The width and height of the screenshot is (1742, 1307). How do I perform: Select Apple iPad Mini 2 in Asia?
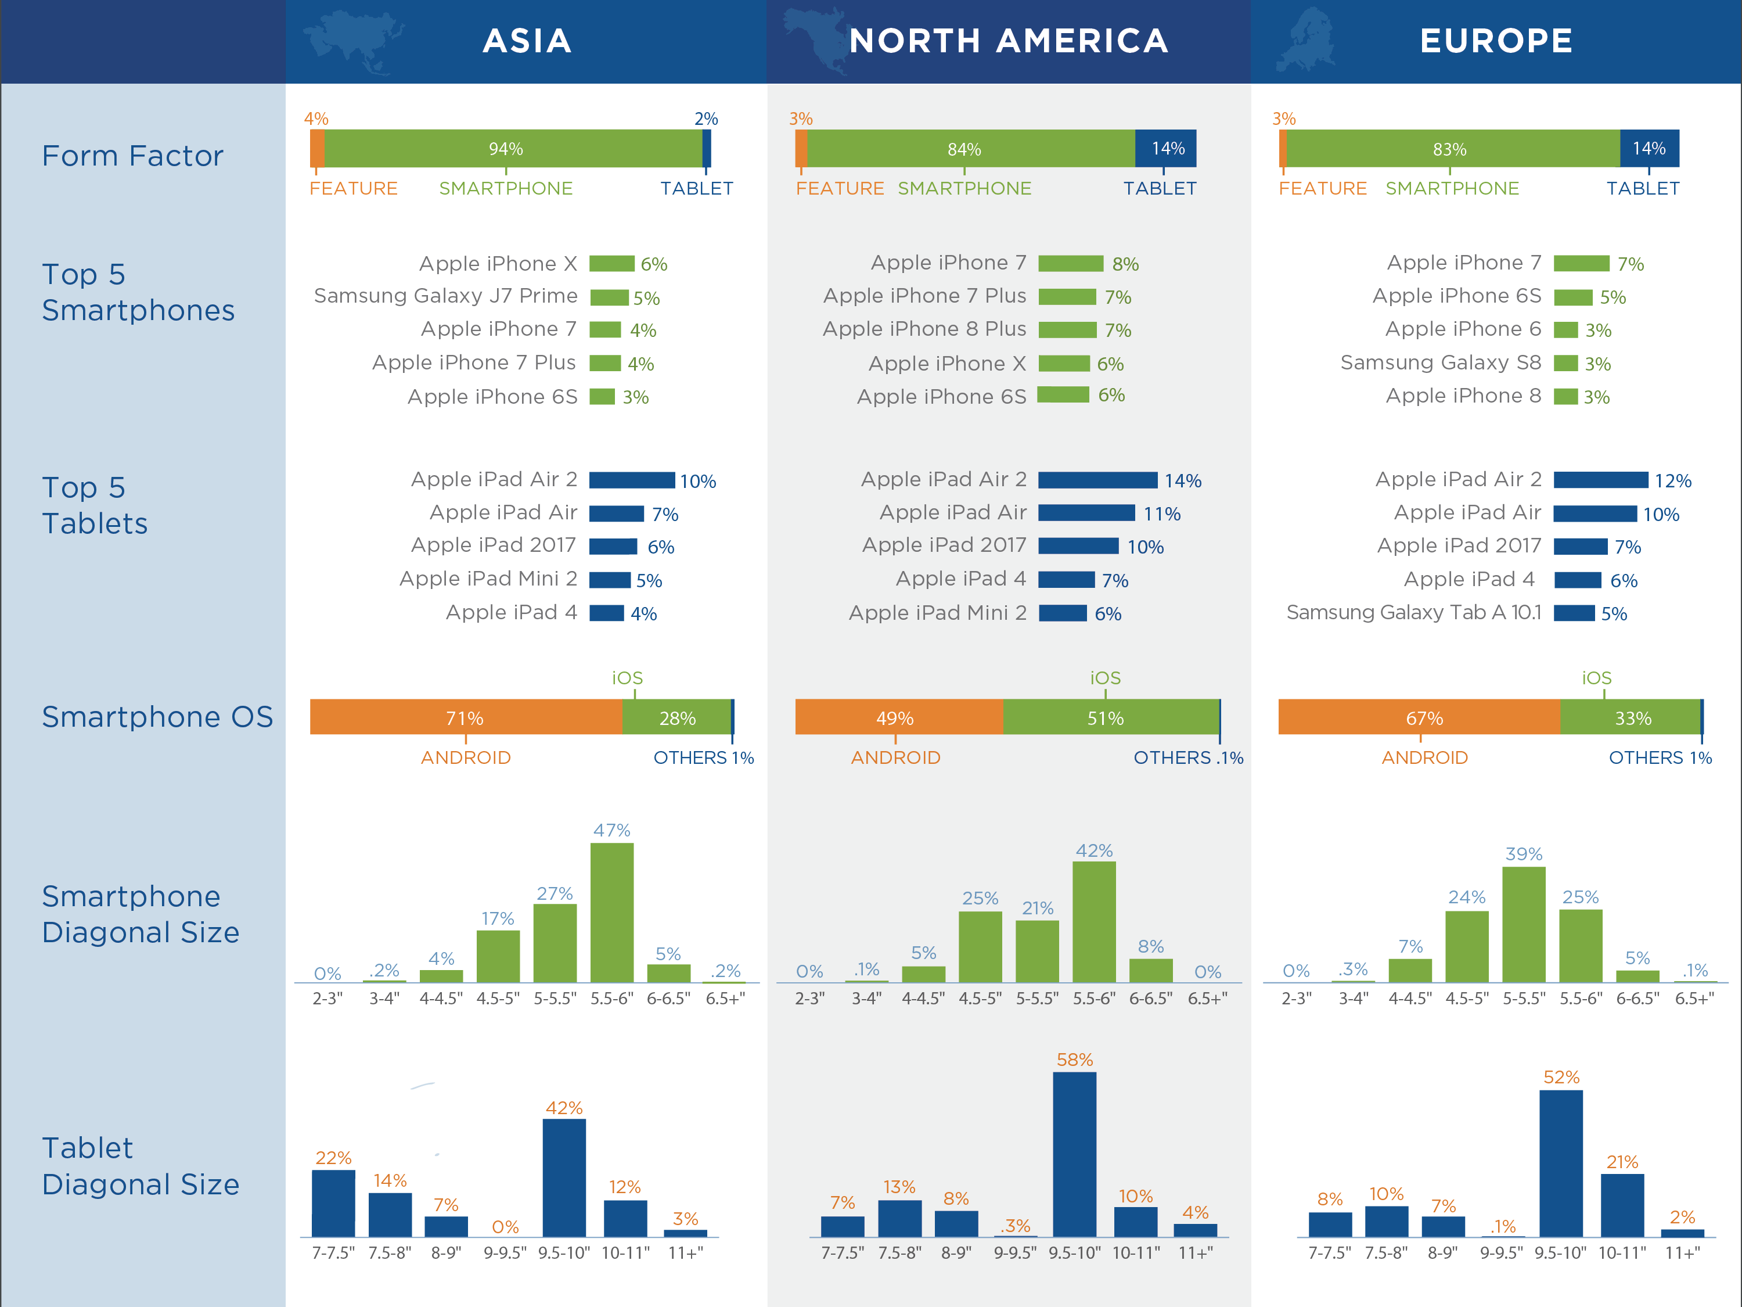pyautogui.click(x=488, y=579)
